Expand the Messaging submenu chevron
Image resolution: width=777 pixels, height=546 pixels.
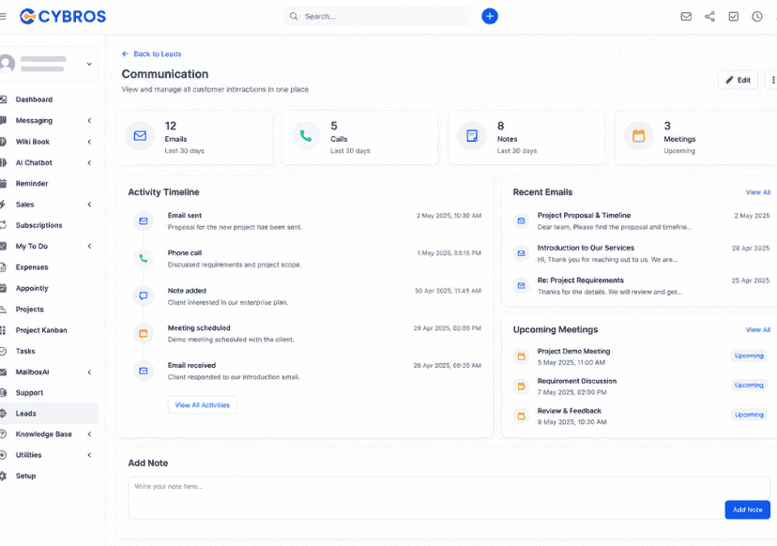pyautogui.click(x=89, y=120)
